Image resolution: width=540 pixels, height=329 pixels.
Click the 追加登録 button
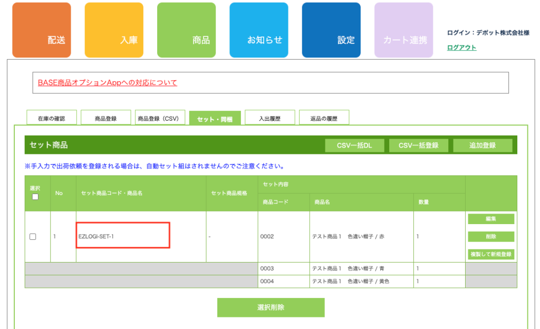(x=483, y=146)
